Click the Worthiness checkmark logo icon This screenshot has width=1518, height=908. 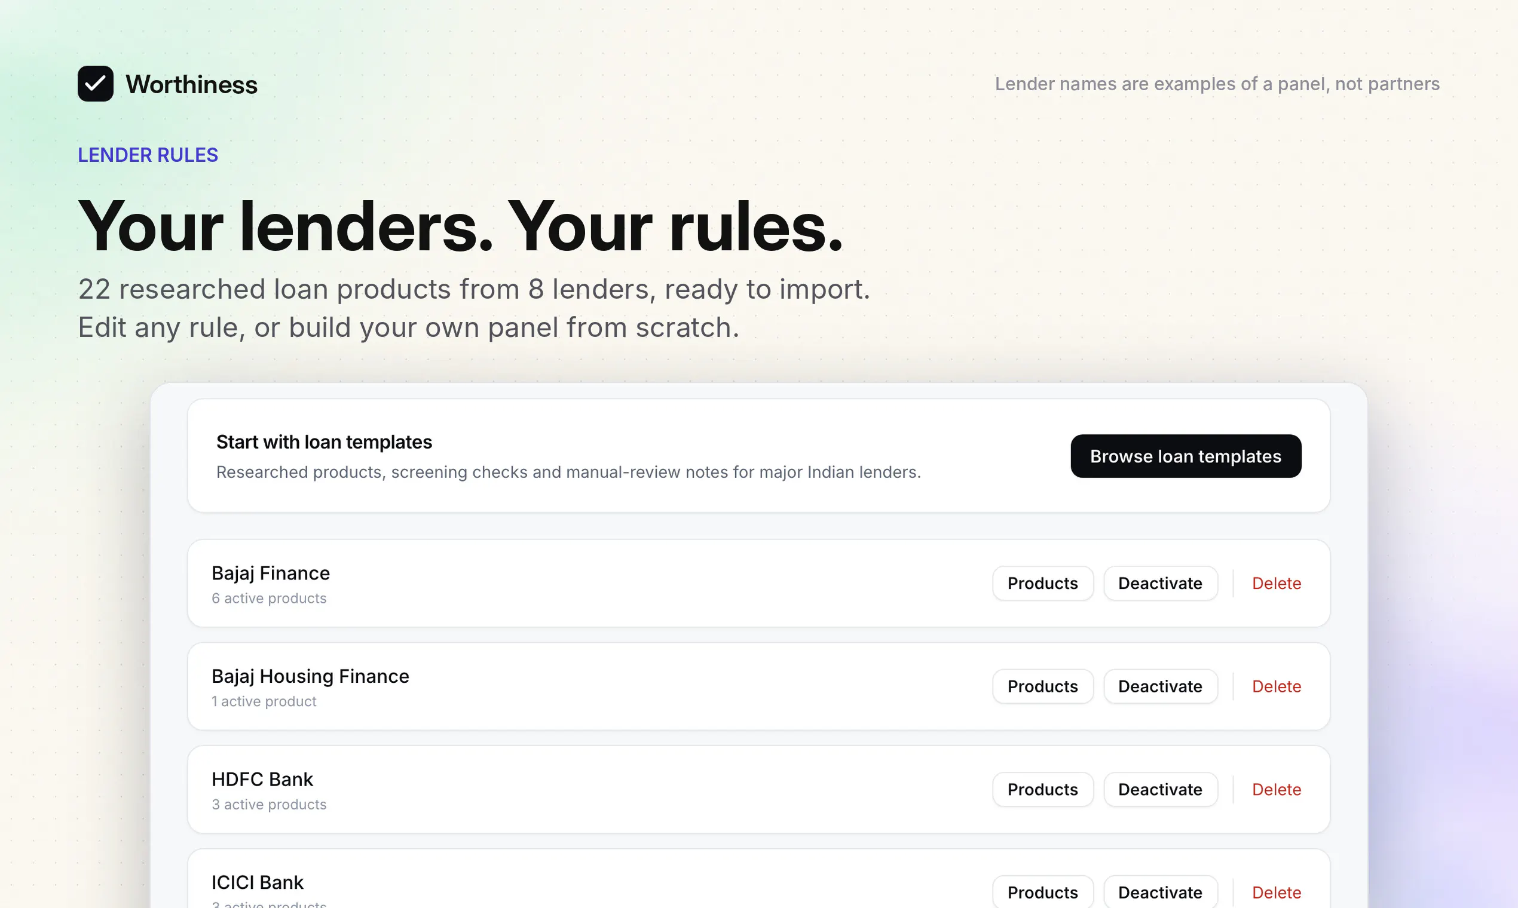[x=95, y=84]
